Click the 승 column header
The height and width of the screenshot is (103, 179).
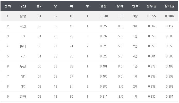pos(56,6)
